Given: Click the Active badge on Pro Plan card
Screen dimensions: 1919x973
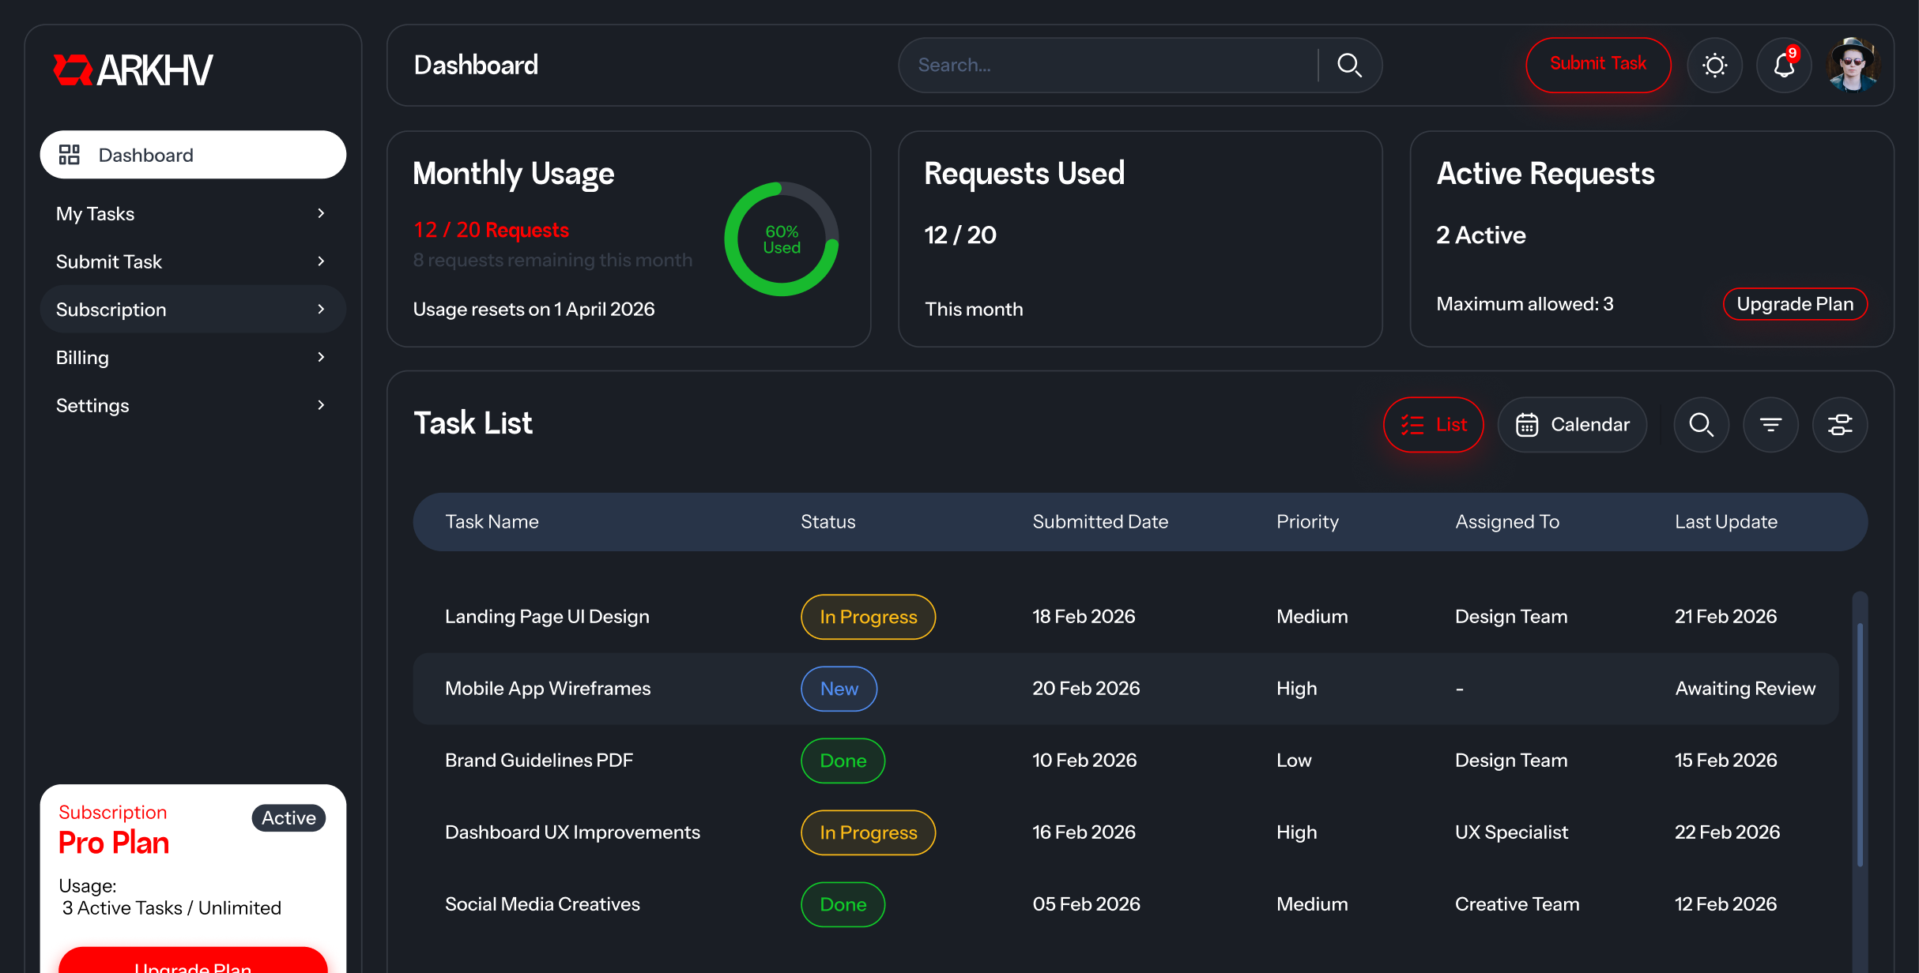Looking at the screenshot, I should [x=288, y=818].
